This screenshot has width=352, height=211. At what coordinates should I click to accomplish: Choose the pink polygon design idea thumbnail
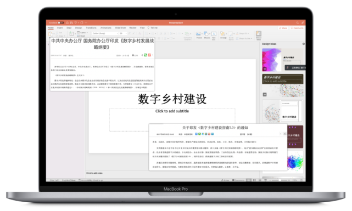point(283,60)
